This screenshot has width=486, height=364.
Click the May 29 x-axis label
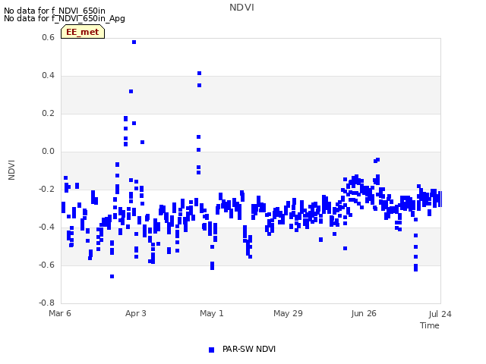tap(288, 313)
